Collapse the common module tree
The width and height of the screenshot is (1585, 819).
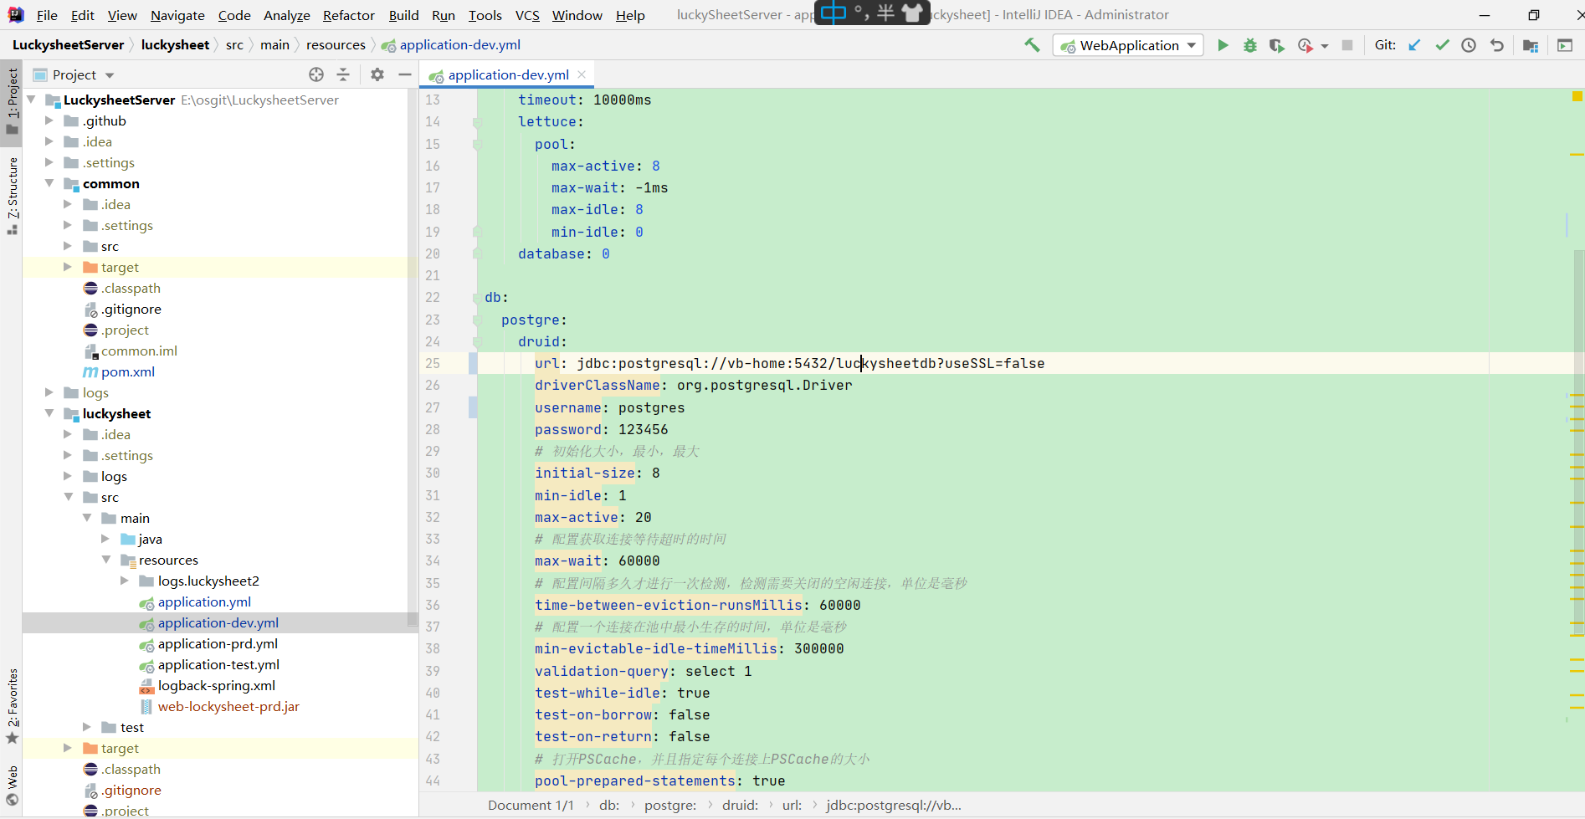point(49,183)
